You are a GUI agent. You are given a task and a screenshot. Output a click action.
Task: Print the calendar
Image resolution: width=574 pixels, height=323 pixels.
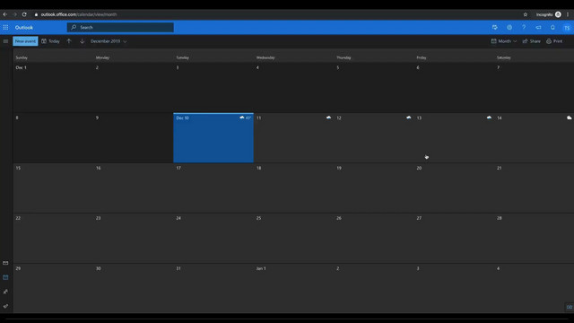click(554, 41)
